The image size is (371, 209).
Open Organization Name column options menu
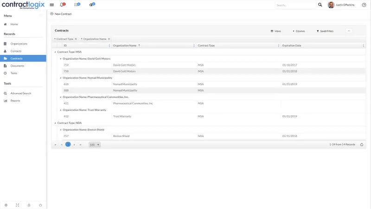194,46
